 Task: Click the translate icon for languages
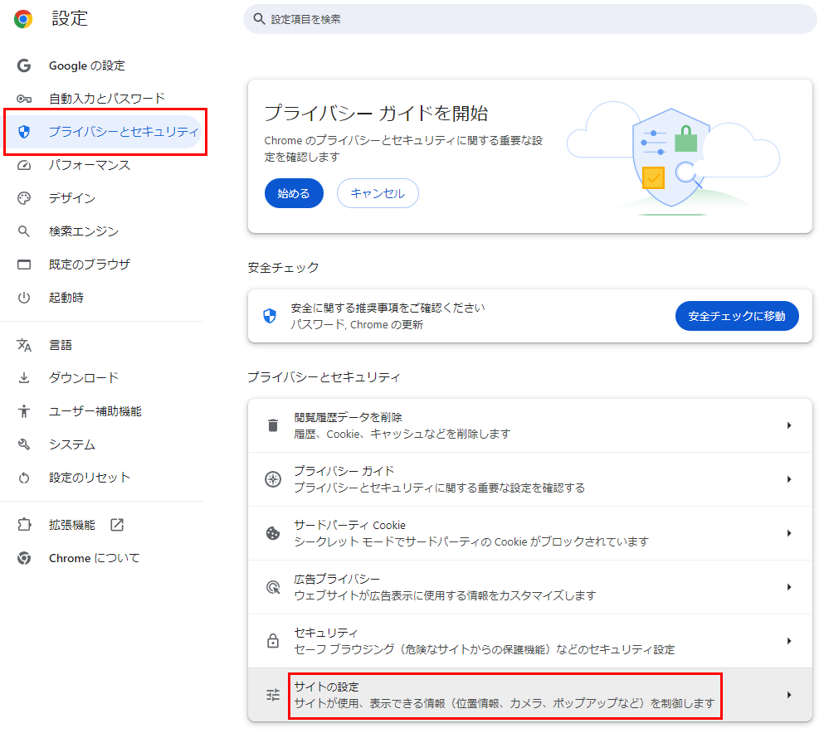(x=23, y=345)
